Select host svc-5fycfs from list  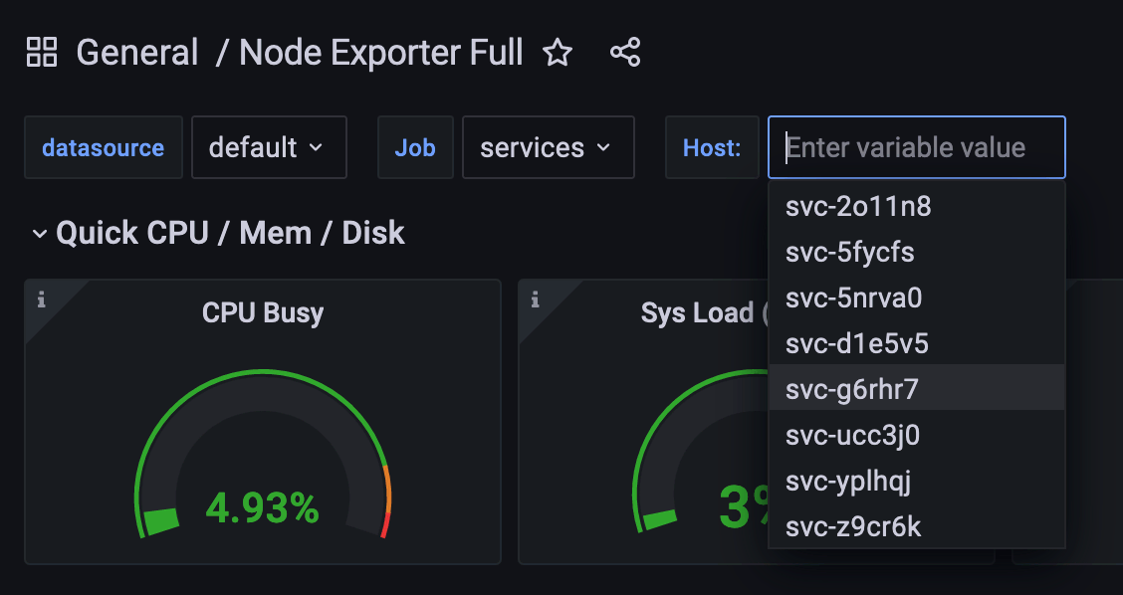(849, 253)
